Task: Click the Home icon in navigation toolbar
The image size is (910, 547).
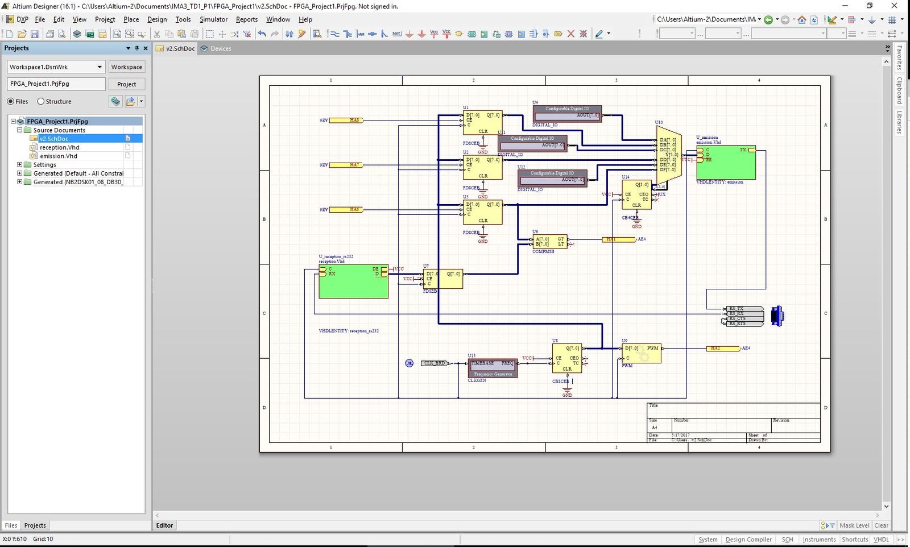Action: (802, 20)
